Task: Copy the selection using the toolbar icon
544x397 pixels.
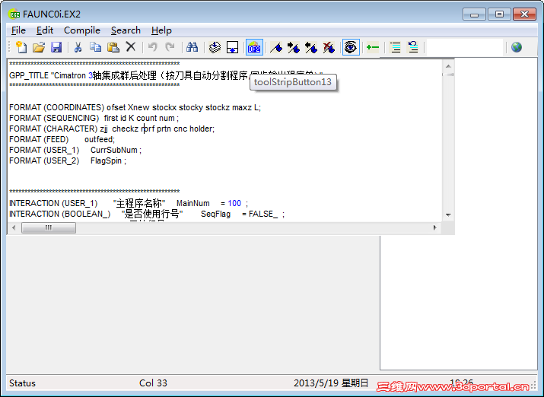Action: [x=95, y=47]
